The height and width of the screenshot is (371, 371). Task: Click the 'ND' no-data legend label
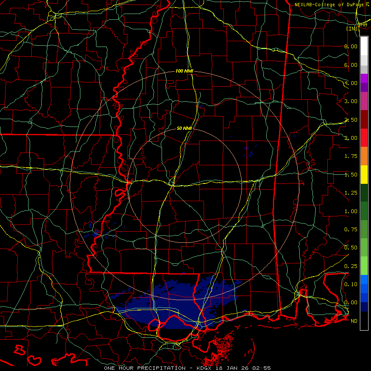(354, 321)
